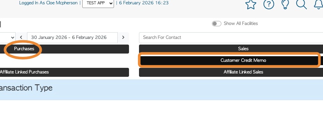
Task: Switch to the Sales tab
Action: pos(243,49)
